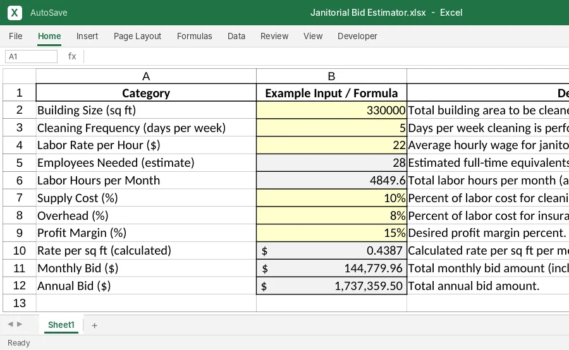The image size is (569, 350).
Task: Add a new sheet with plus icon
Action: pyautogui.click(x=94, y=325)
